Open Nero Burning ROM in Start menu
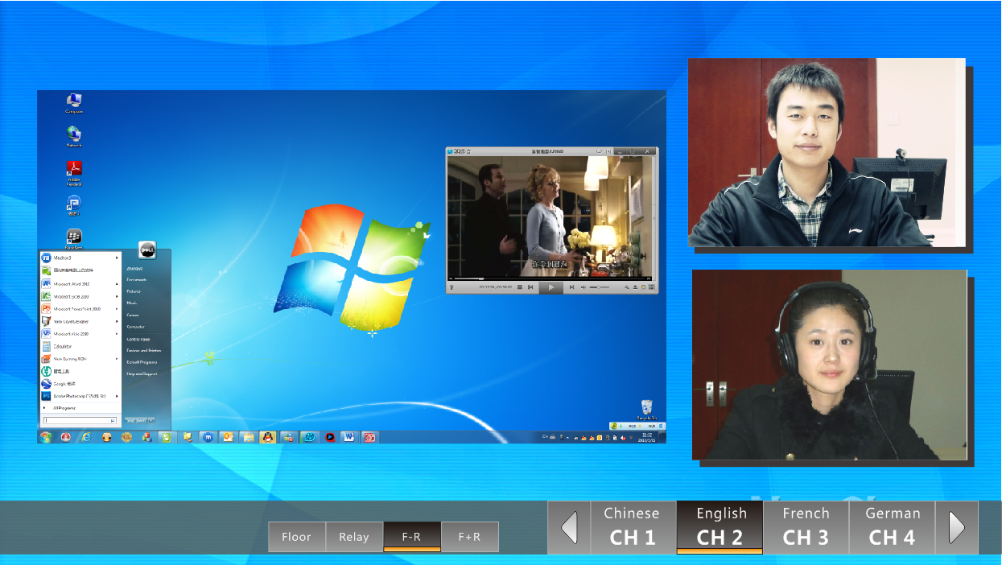Viewport: 1002px width, 565px height. click(80, 358)
